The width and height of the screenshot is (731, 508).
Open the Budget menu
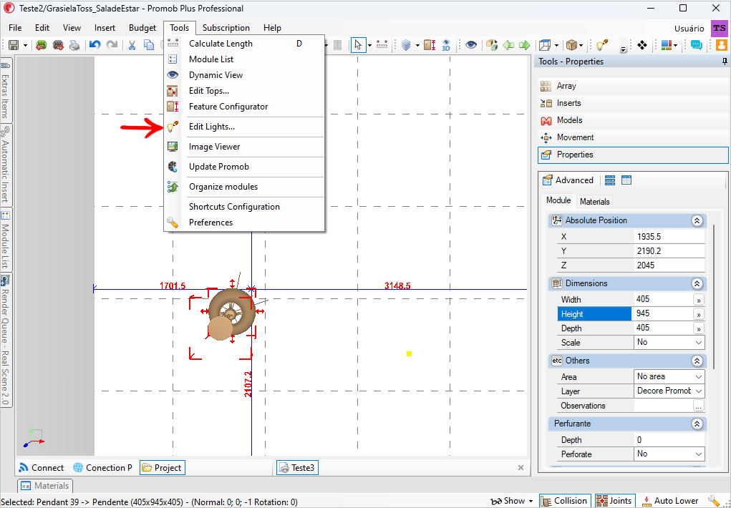[142, 28]
